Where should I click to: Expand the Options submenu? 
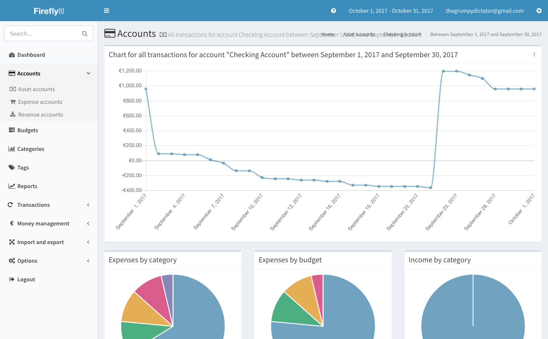[x=88, y=261]
